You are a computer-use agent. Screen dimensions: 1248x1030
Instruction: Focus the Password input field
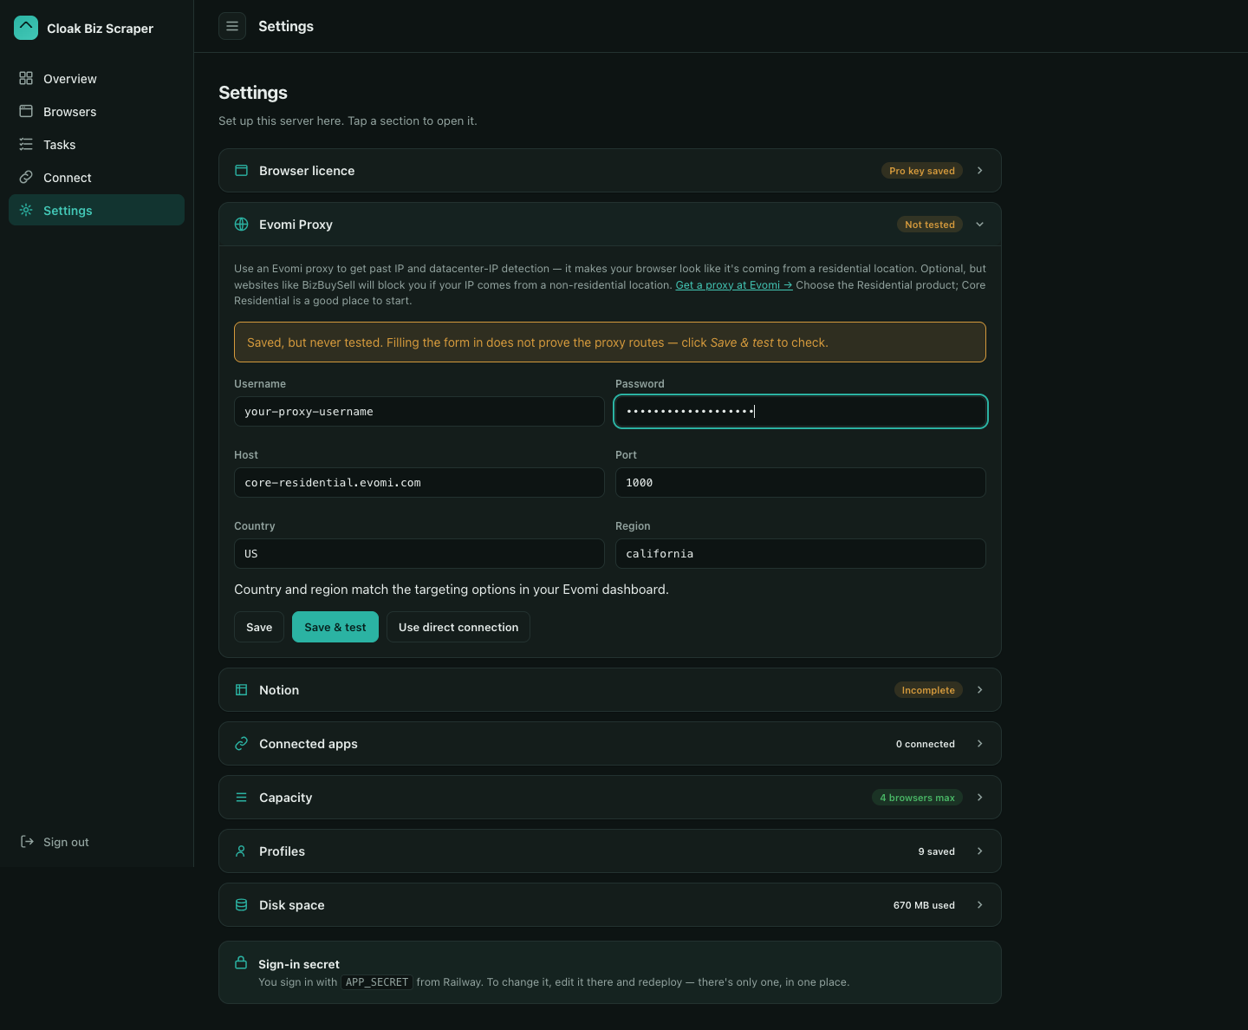[x=801, y=411]
